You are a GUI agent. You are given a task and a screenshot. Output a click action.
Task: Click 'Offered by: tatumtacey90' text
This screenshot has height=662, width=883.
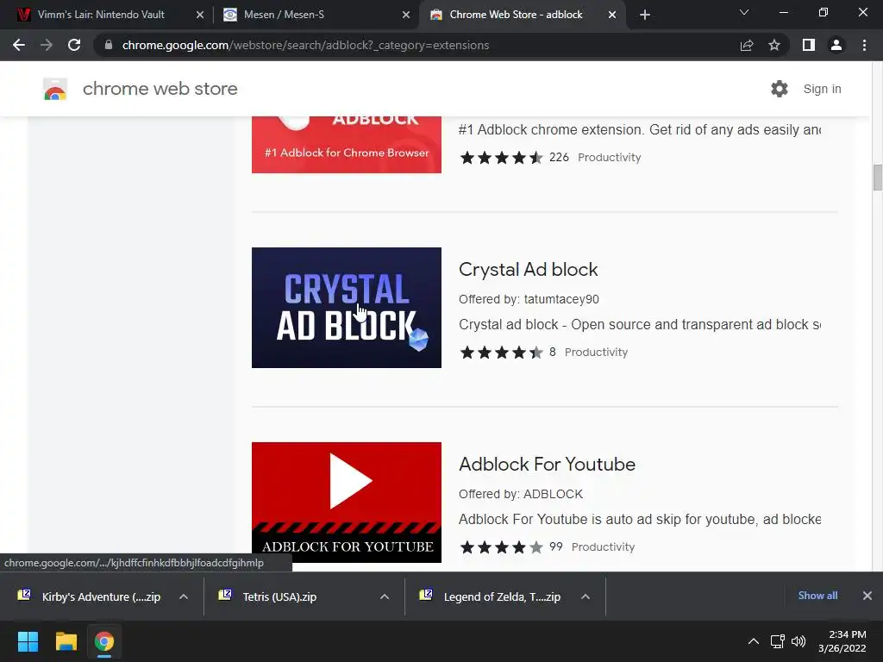[x=529, y=299]
